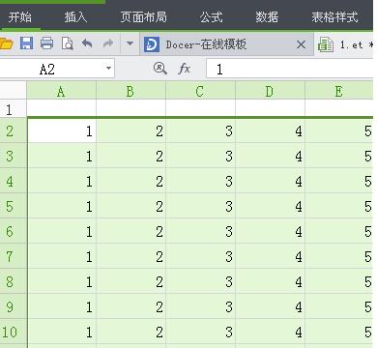
Task: Save the file with floppy icon
Action: [26, 43]
